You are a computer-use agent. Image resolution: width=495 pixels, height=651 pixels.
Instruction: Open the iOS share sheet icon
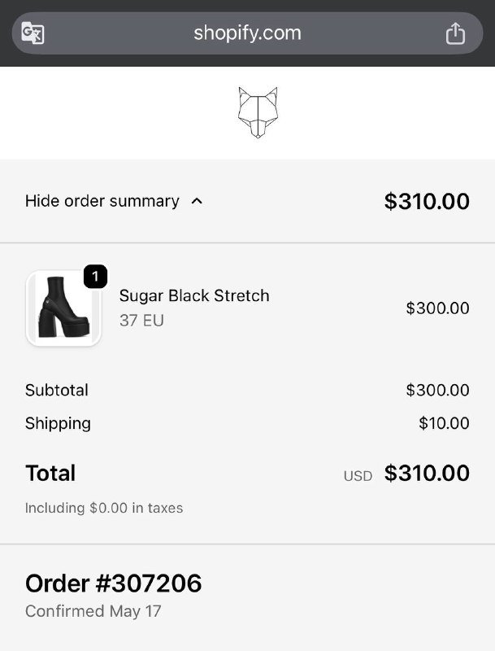point(455,33)
